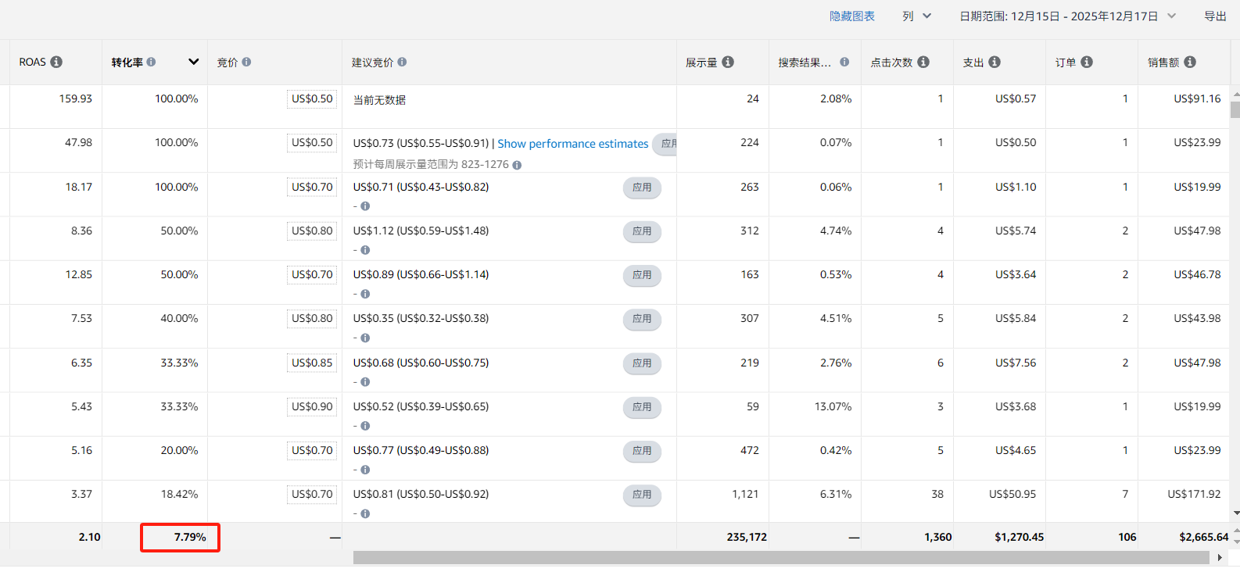The image size is (1240, 572).
Task: Click the info icon next to 销售额
Action: pyautogui.click(x=1190, y=63)
